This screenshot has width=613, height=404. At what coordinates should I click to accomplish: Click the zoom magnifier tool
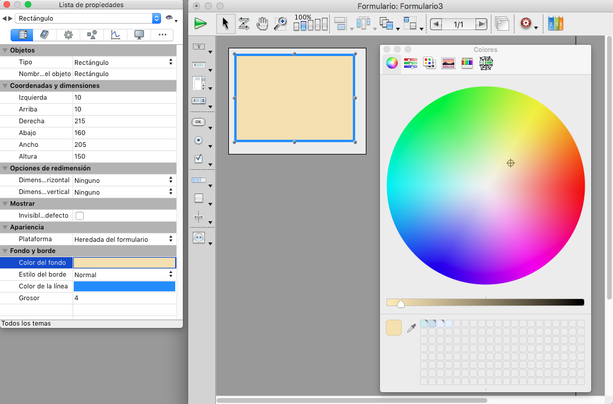[x=280, y=24]
